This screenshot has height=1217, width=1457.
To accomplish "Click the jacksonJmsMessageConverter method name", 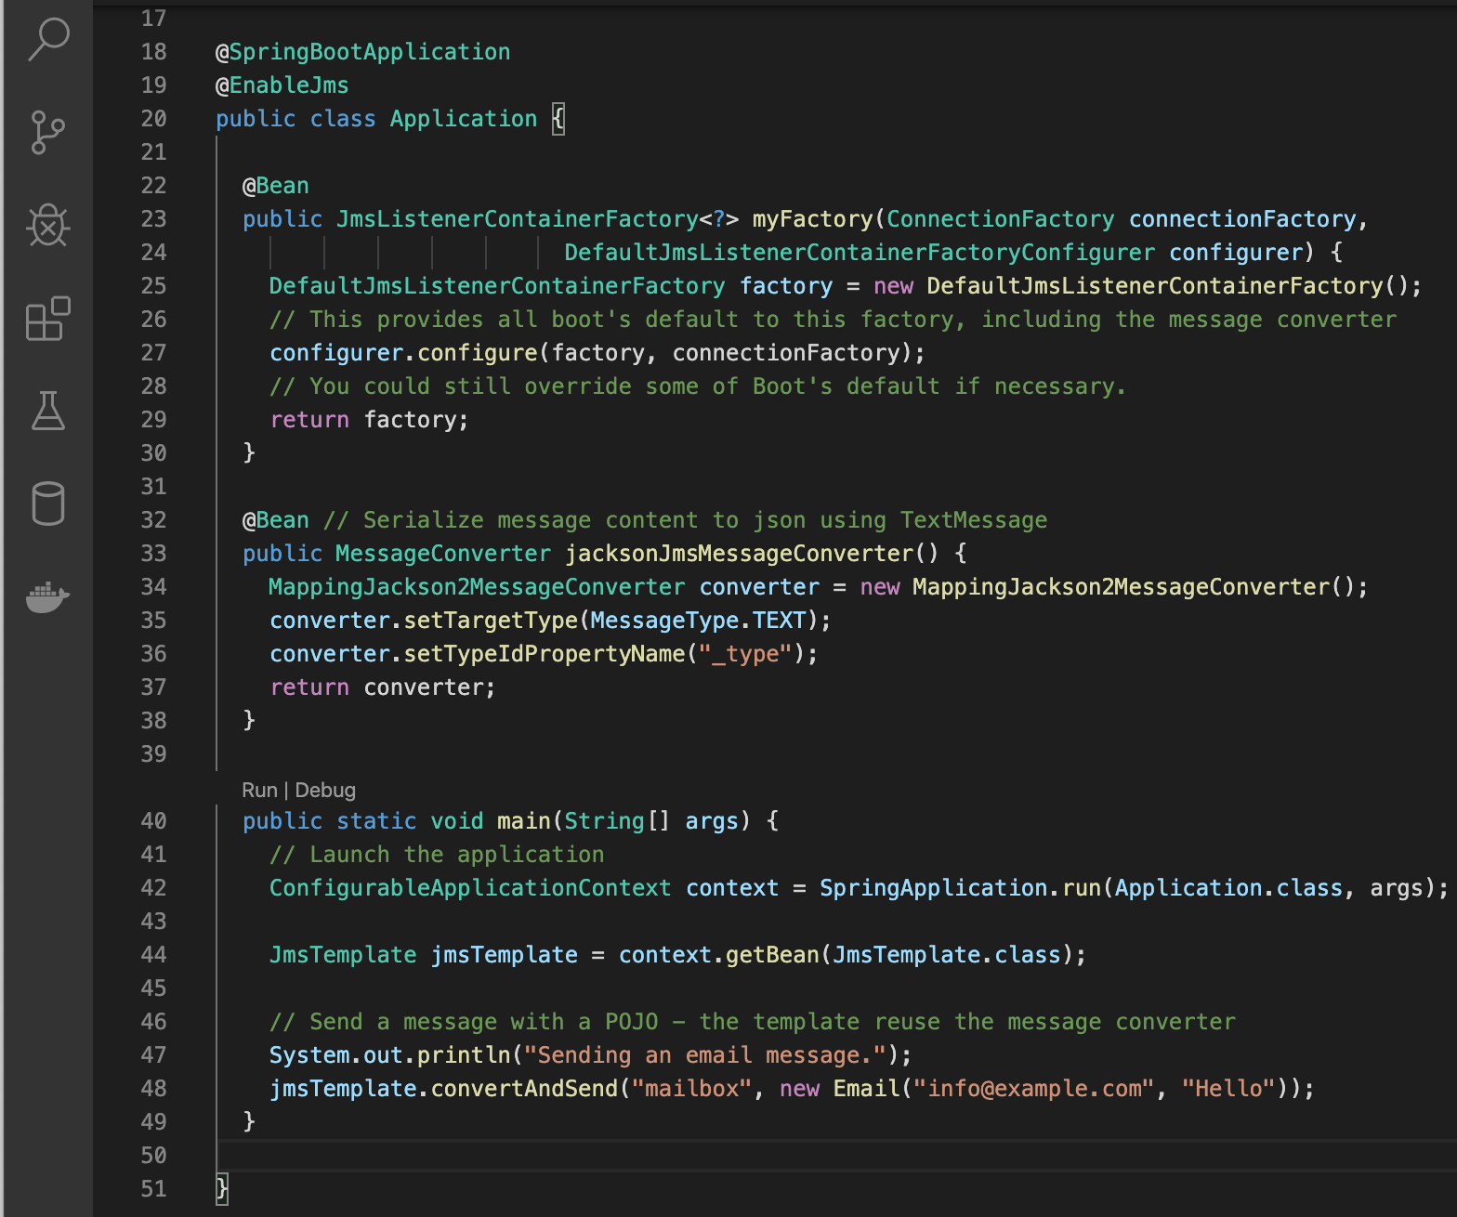I will (x=740, y=554).
